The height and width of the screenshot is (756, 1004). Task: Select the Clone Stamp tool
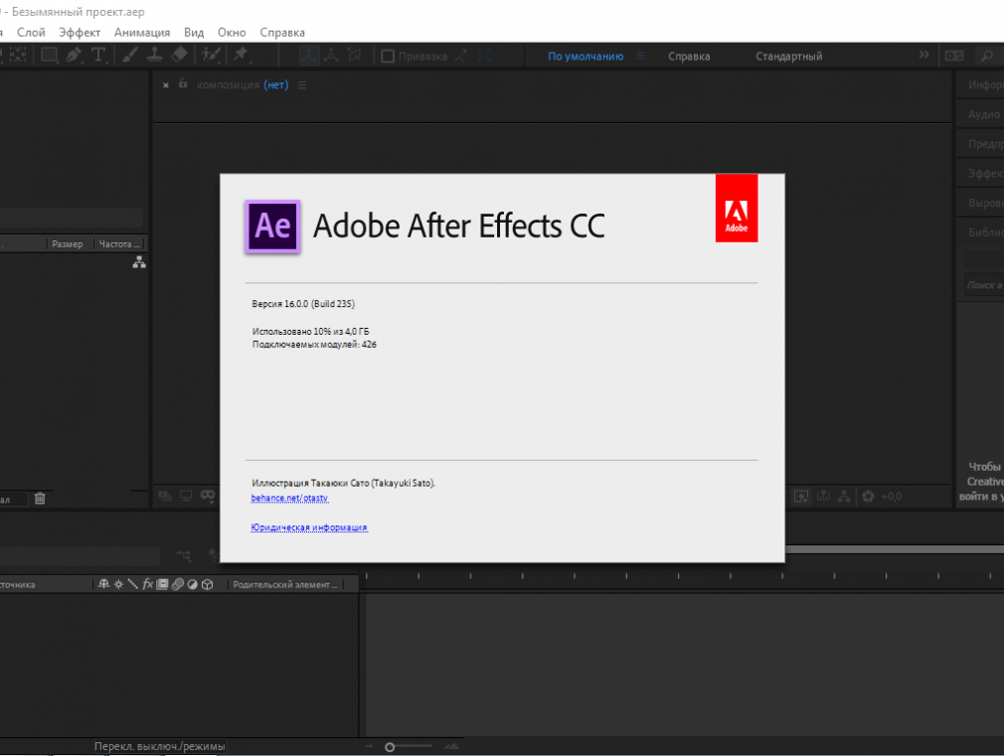point(154,55)
